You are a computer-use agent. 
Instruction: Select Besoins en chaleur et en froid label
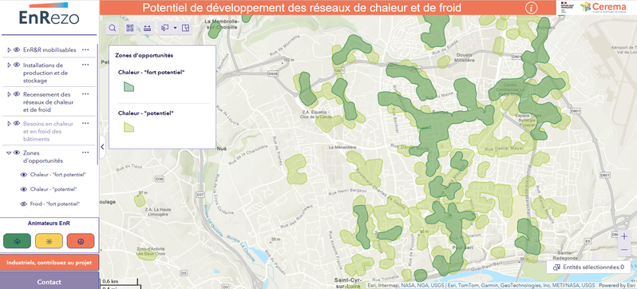click(48, 131)
